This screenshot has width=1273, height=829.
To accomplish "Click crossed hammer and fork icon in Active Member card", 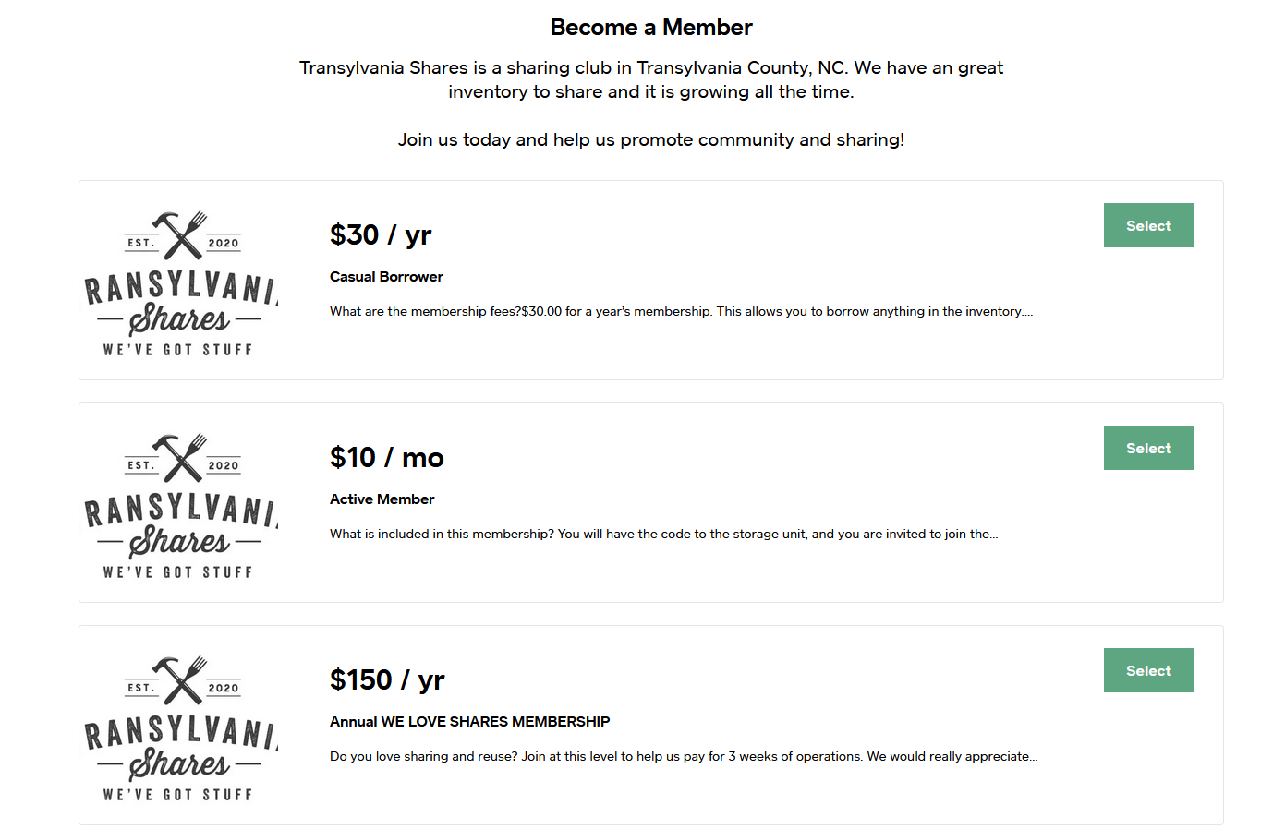I will (x=180, y=457).
